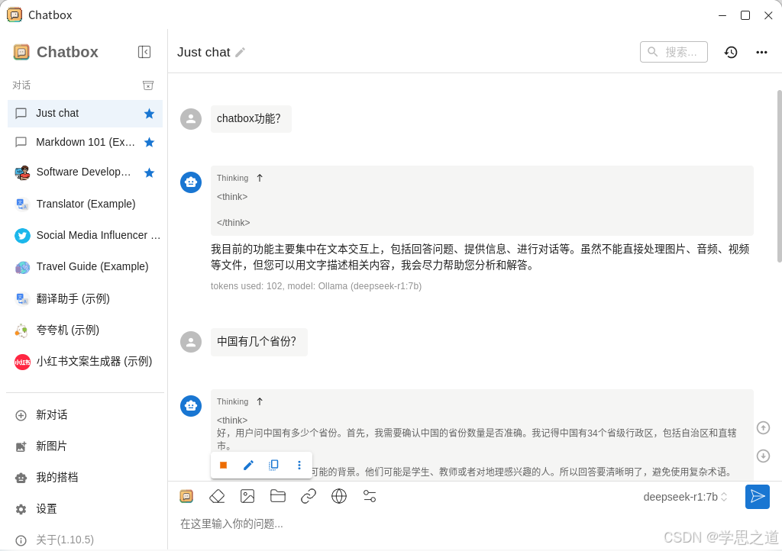Create a new image with 新图片

click(x=85, y=446)
